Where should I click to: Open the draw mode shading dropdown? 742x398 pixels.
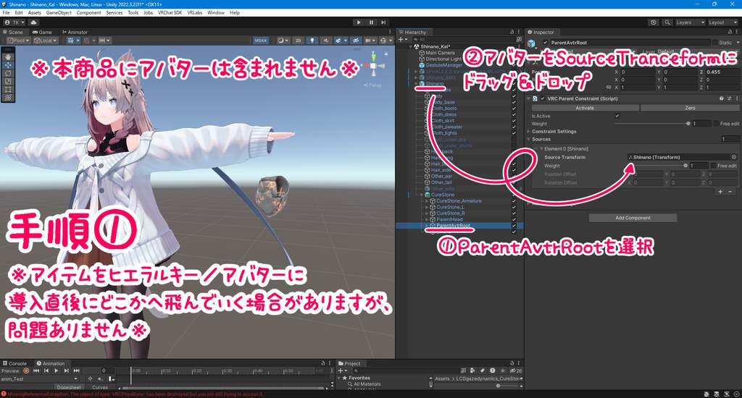click(283, 41)
